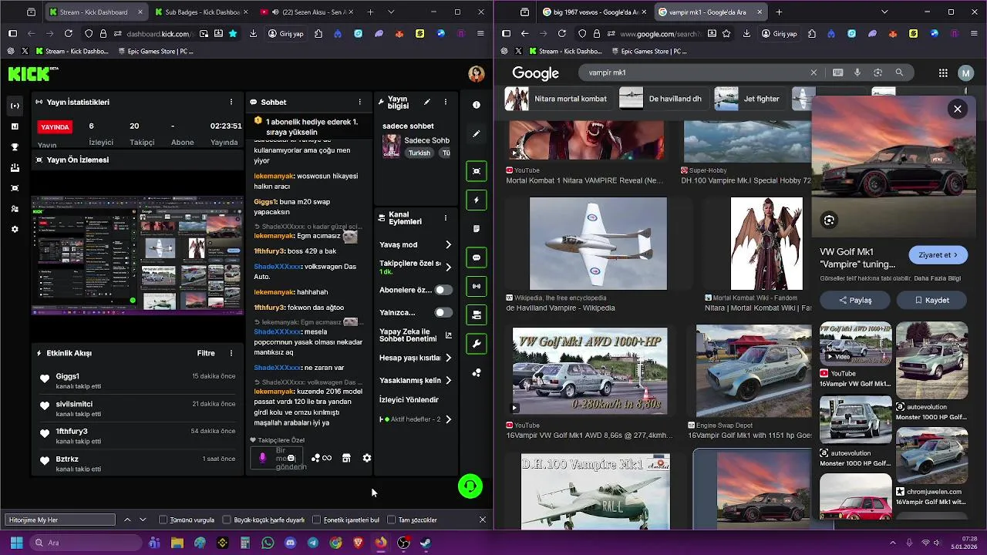This screenshot has height=555, width=987.
Task: Open the de Havilland Vampire Wikipedia image result
Action: click(x=598, y=244)
